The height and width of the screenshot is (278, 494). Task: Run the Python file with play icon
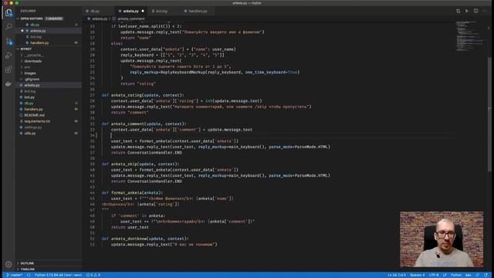pyautogui.click(x=467, y=11)
